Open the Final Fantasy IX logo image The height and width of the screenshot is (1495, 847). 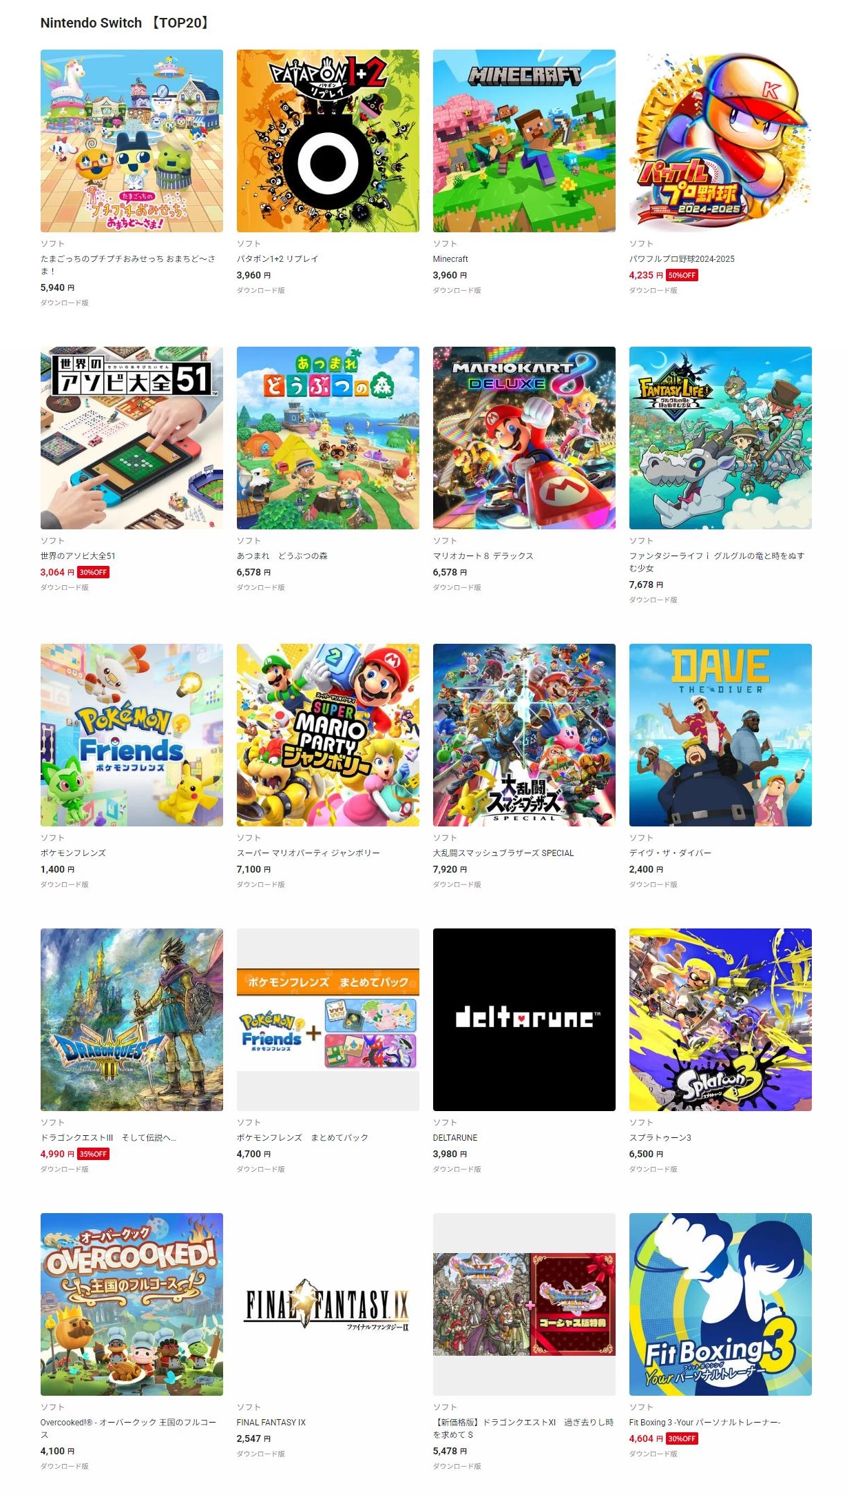(x=328, y=1304)
